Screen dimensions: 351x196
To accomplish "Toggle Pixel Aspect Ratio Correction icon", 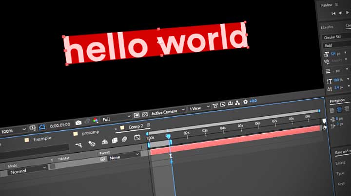I will pos(215,106).
